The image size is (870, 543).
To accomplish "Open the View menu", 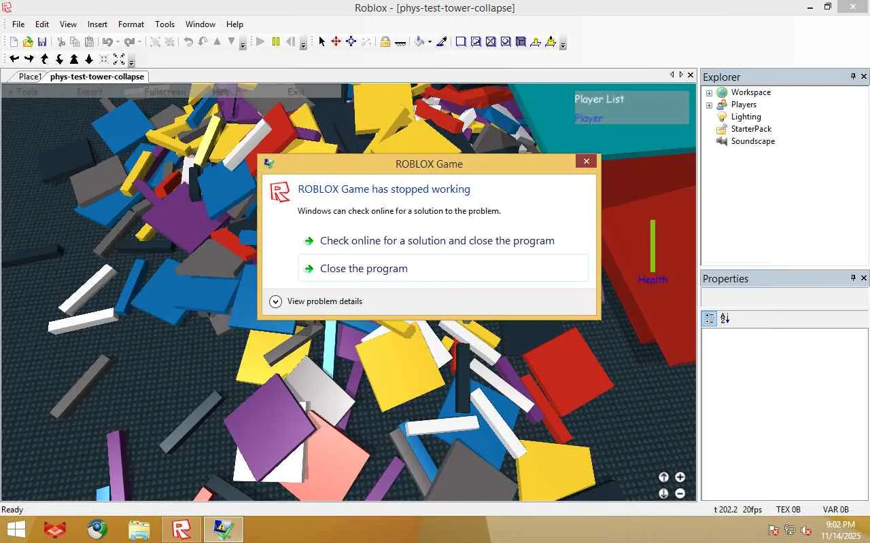I will coord(68,24).
